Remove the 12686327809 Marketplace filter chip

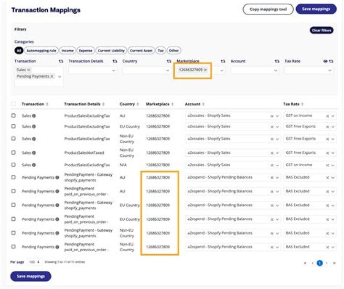click(205, 70)
